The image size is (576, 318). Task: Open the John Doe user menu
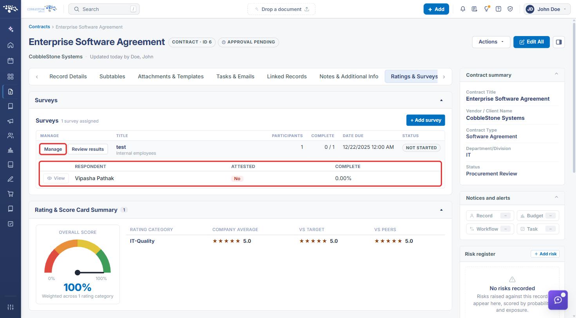coord(547,9)
